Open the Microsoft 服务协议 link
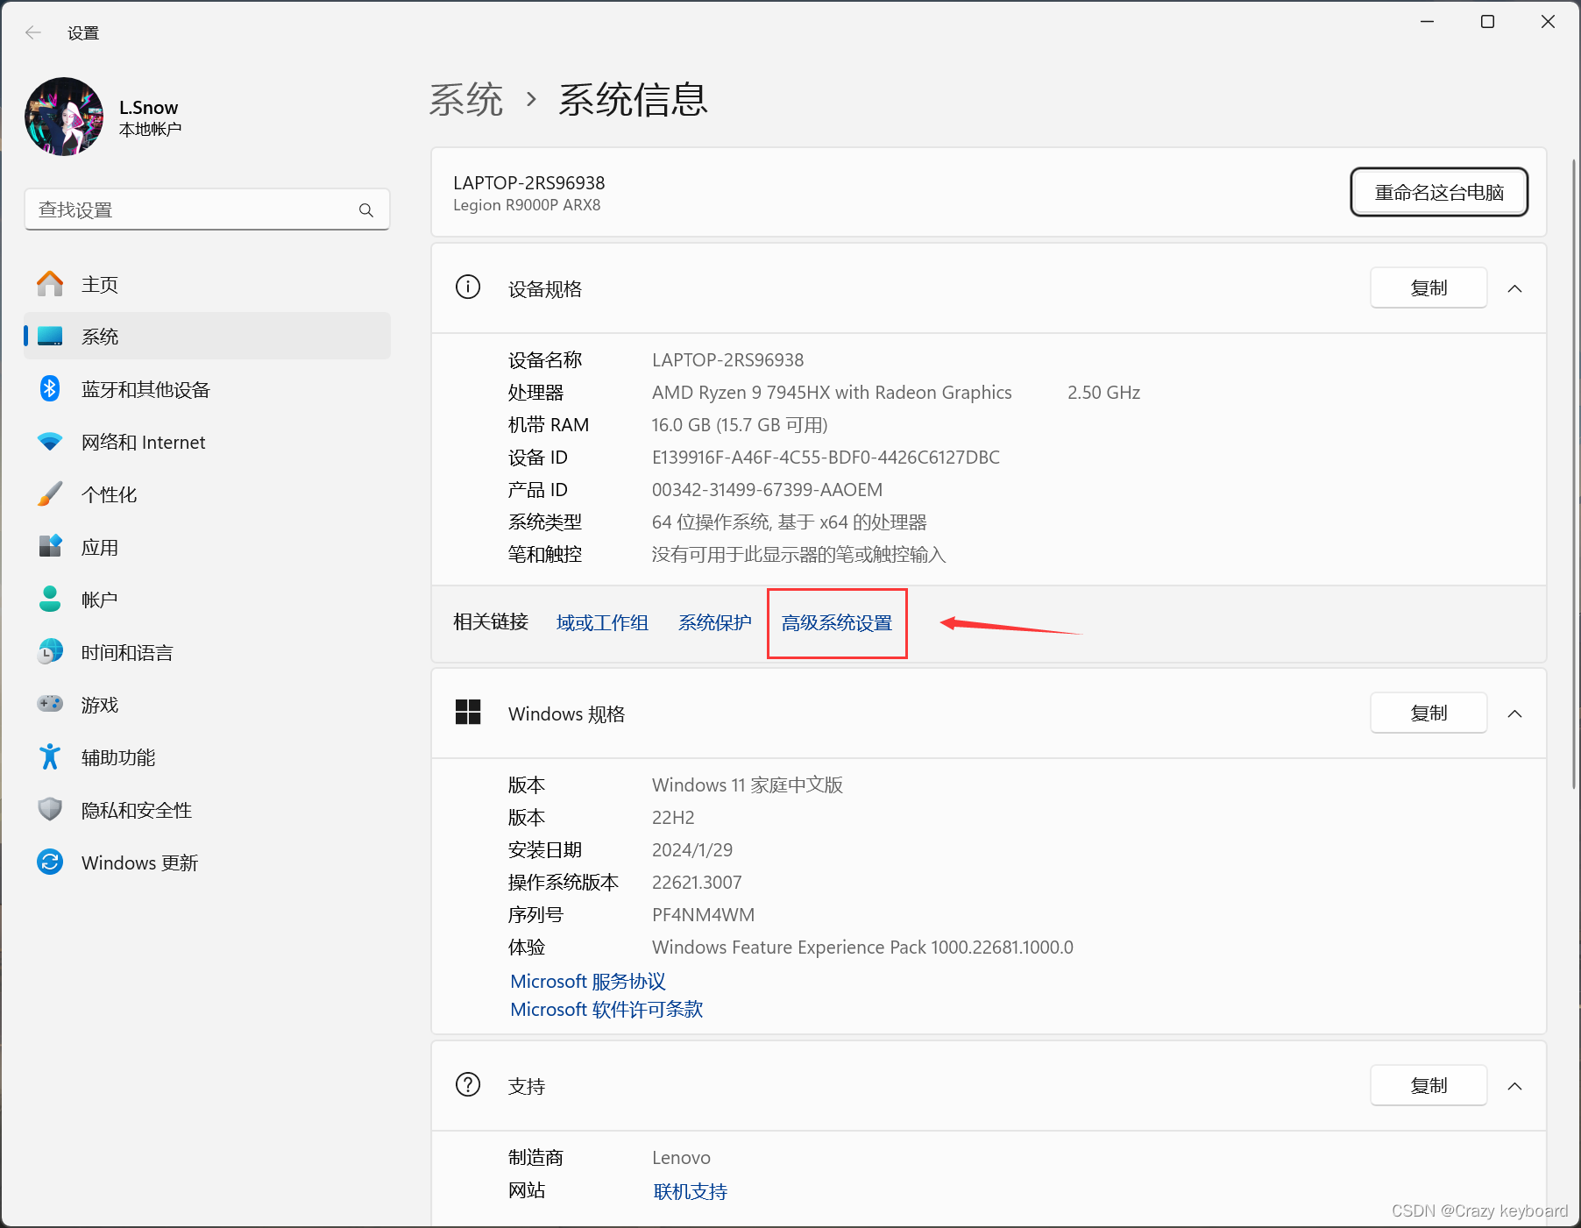The width and height of the screenshot is (1581, 1228). (x=588, y=981)
